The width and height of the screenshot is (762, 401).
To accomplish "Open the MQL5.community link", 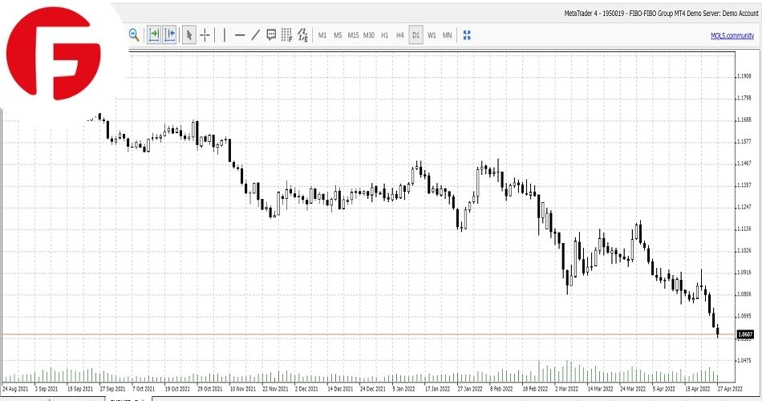I will click(731, 35).
